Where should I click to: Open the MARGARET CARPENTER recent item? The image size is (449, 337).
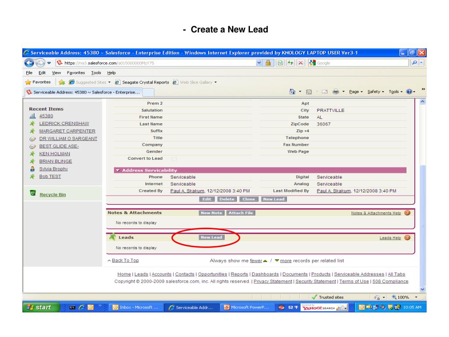point(67,131)
